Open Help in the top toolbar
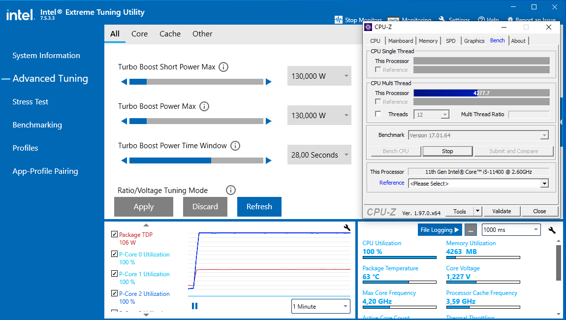The width and height of the screenshot is (566, 320). coord(488,20)
